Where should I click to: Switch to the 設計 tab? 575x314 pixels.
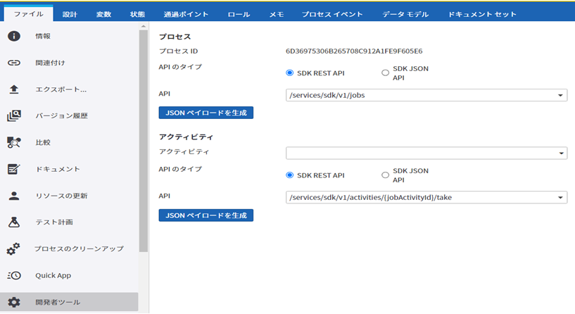[70, 14]
